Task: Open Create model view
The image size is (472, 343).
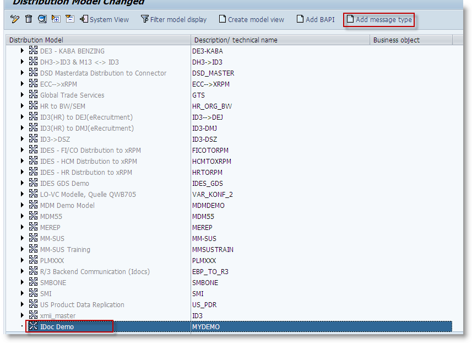Action: point(251,19)
